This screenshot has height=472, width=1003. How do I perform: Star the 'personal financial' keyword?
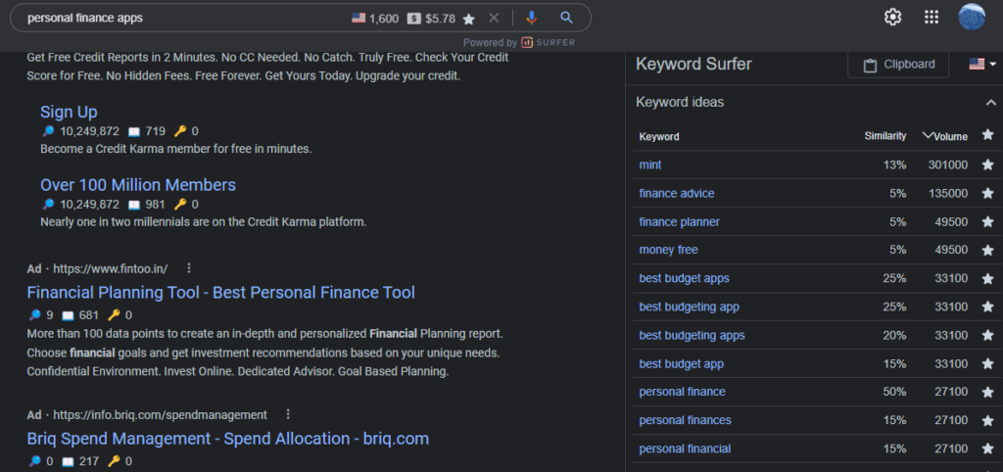click(987, 448)
